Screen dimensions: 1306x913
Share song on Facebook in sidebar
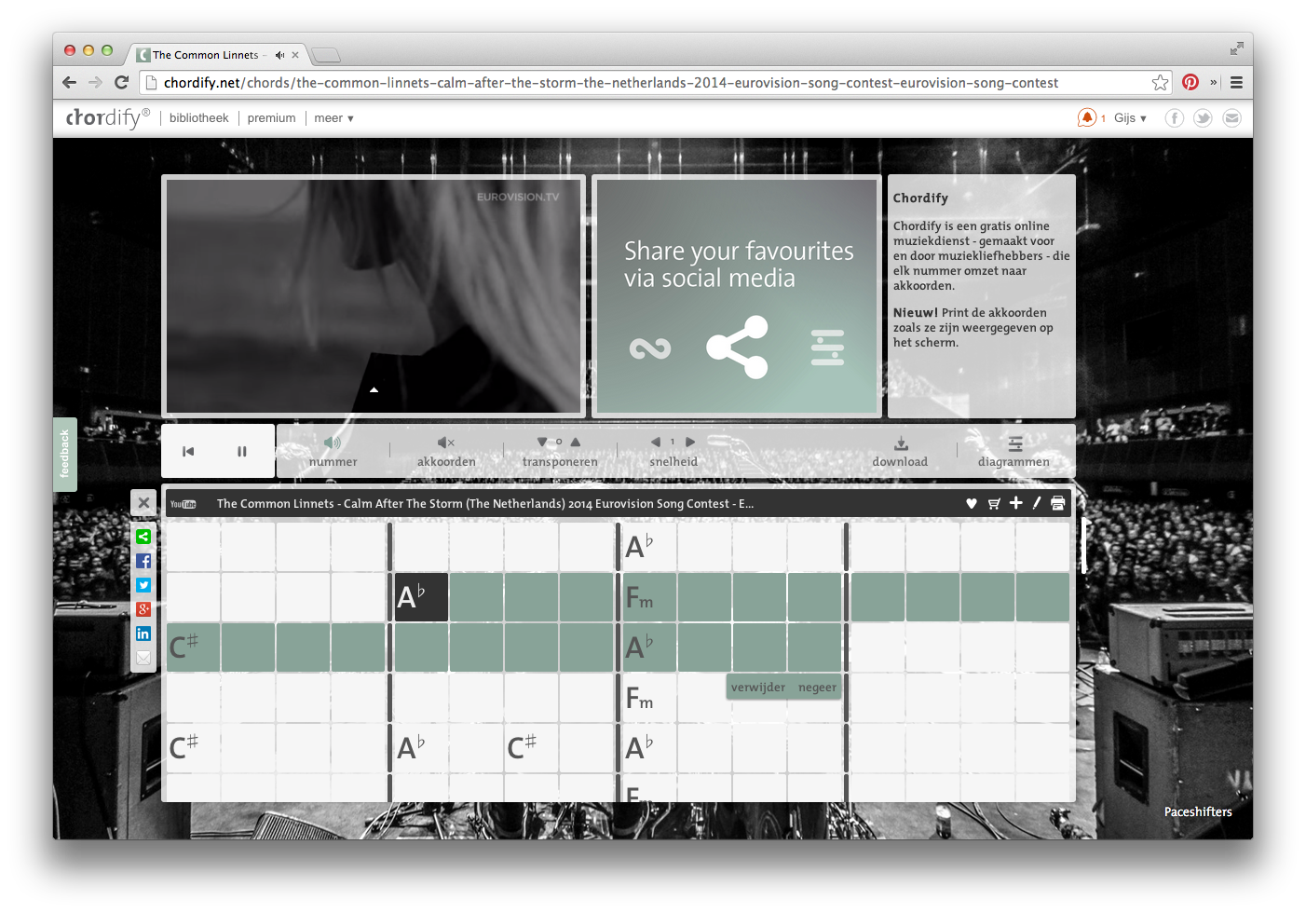coord(143,561)
